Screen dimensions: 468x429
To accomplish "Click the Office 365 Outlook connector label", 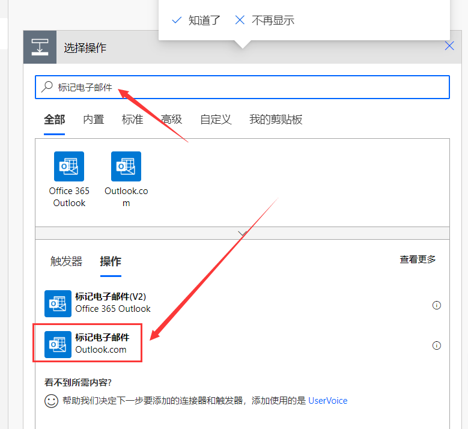I will (69, 196).
